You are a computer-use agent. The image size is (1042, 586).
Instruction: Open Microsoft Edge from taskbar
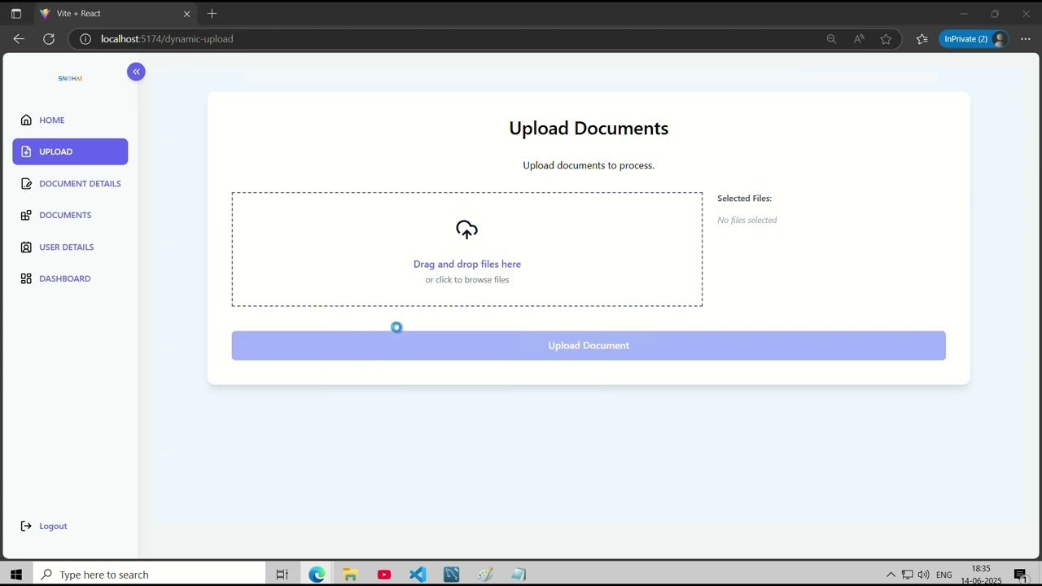pos(317,575)
